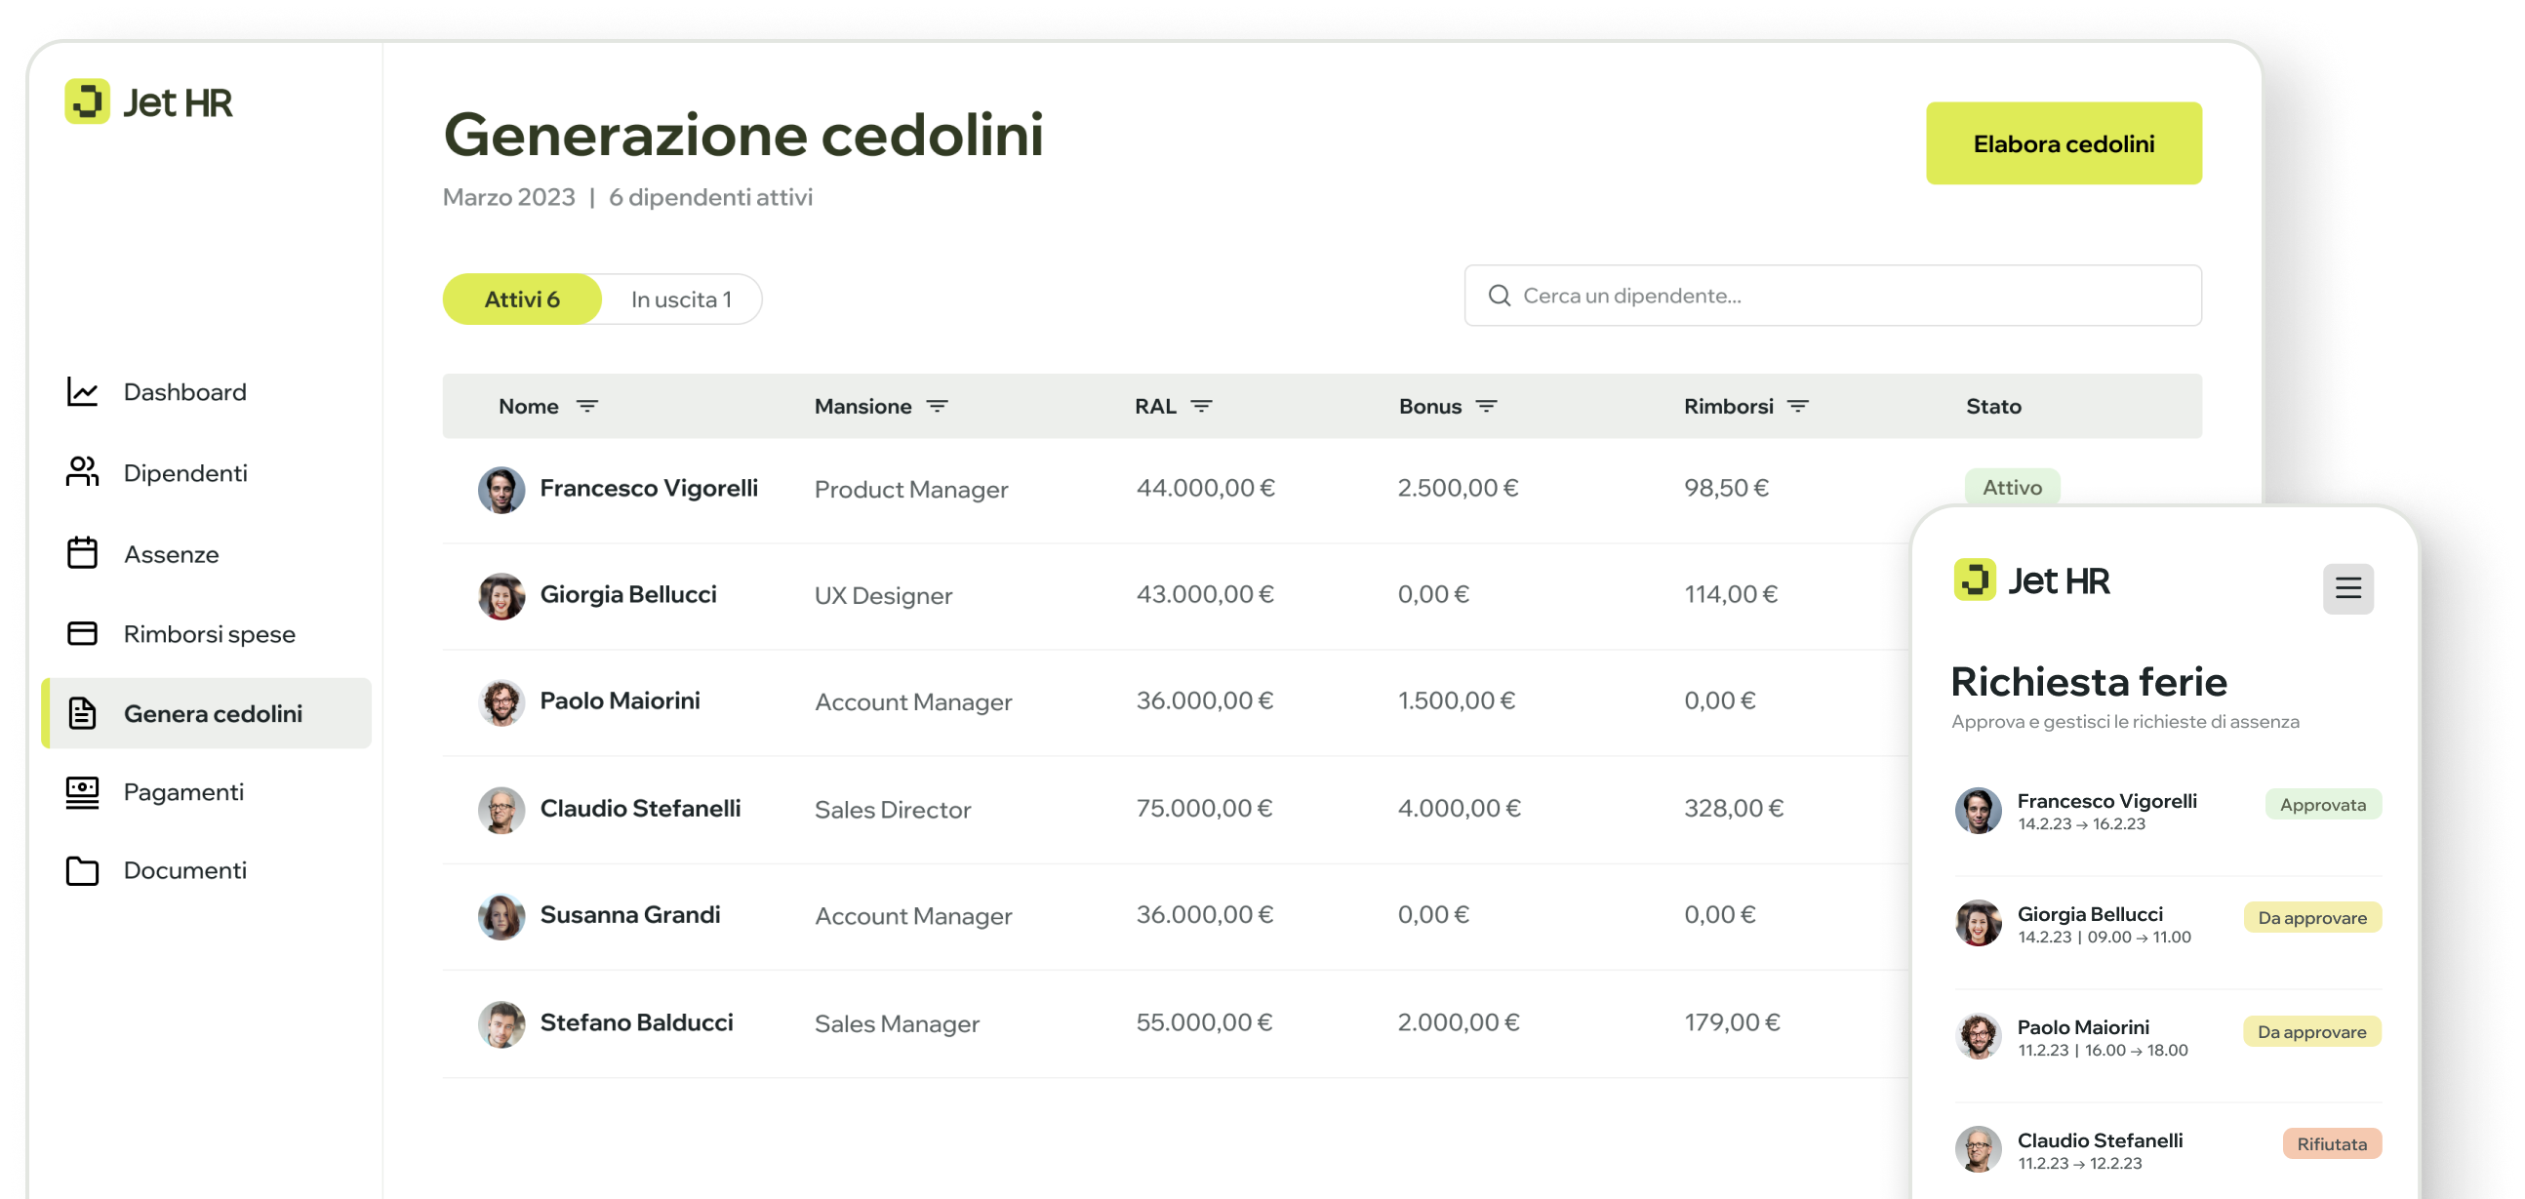The image size is (2525, 1199).
Task: Click the Richiesta ferie heading
Action: click(x=2088, y=681)
